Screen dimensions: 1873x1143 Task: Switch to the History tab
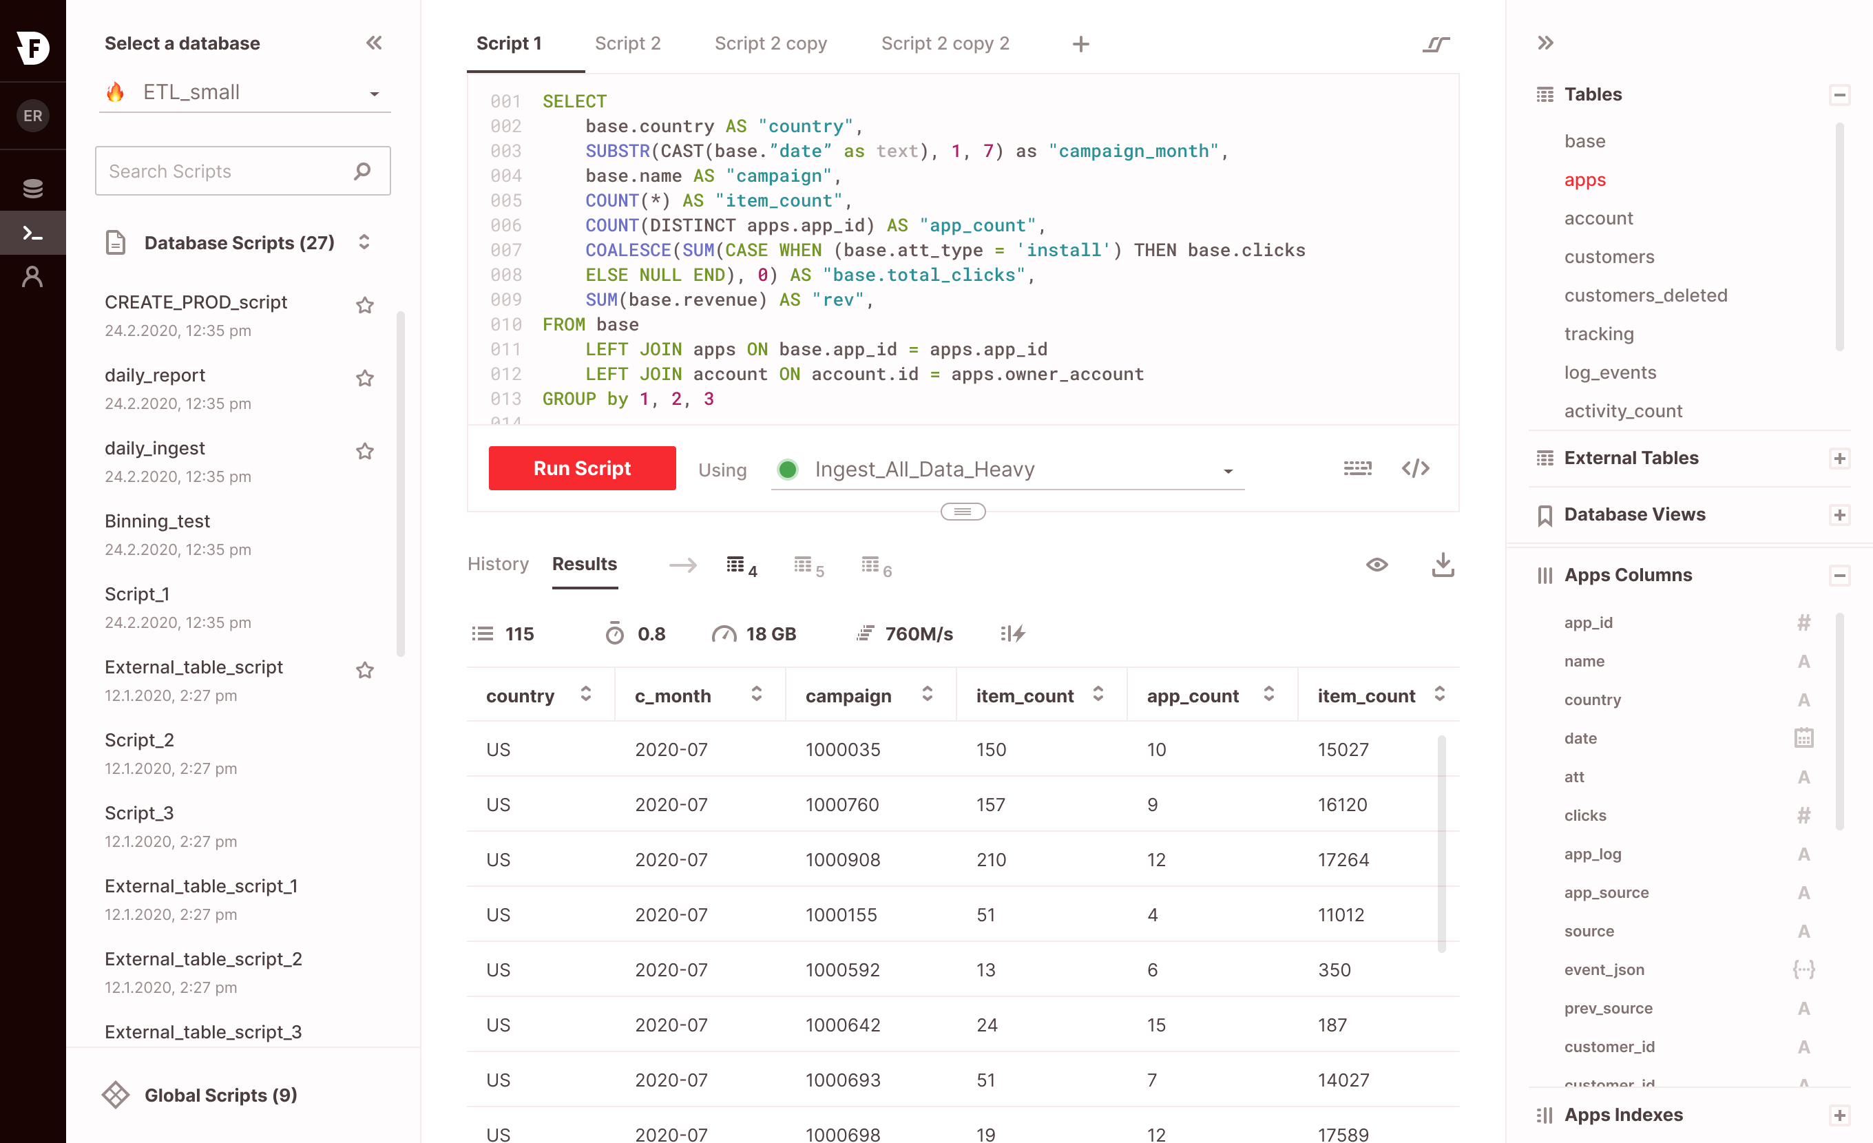pyautogui.click(x=498, y=564)
